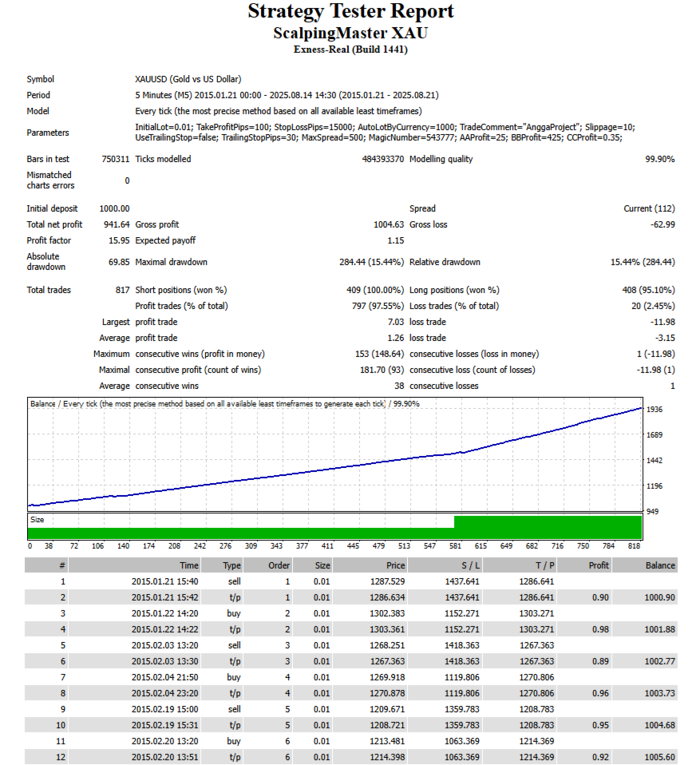Click the Profit column header
Screen dimensions: 692x765
(584, 565)
